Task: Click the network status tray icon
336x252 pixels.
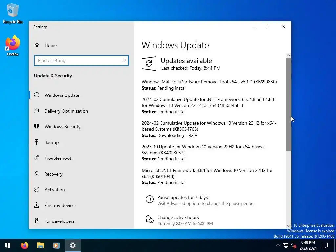Action: pos(286,245)
